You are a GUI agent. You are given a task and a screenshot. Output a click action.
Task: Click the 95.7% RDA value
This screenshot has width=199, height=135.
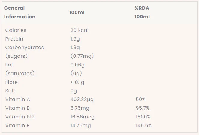tap(143, 108)
